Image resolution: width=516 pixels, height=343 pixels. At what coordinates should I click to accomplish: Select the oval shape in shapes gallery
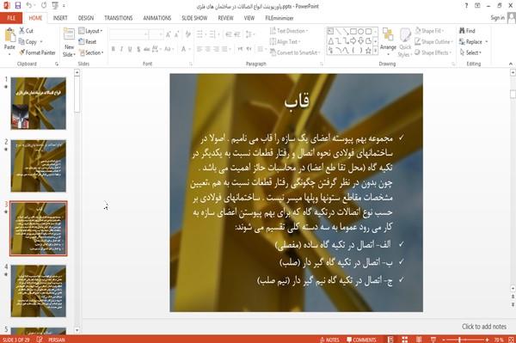click(x=361, y=32)
